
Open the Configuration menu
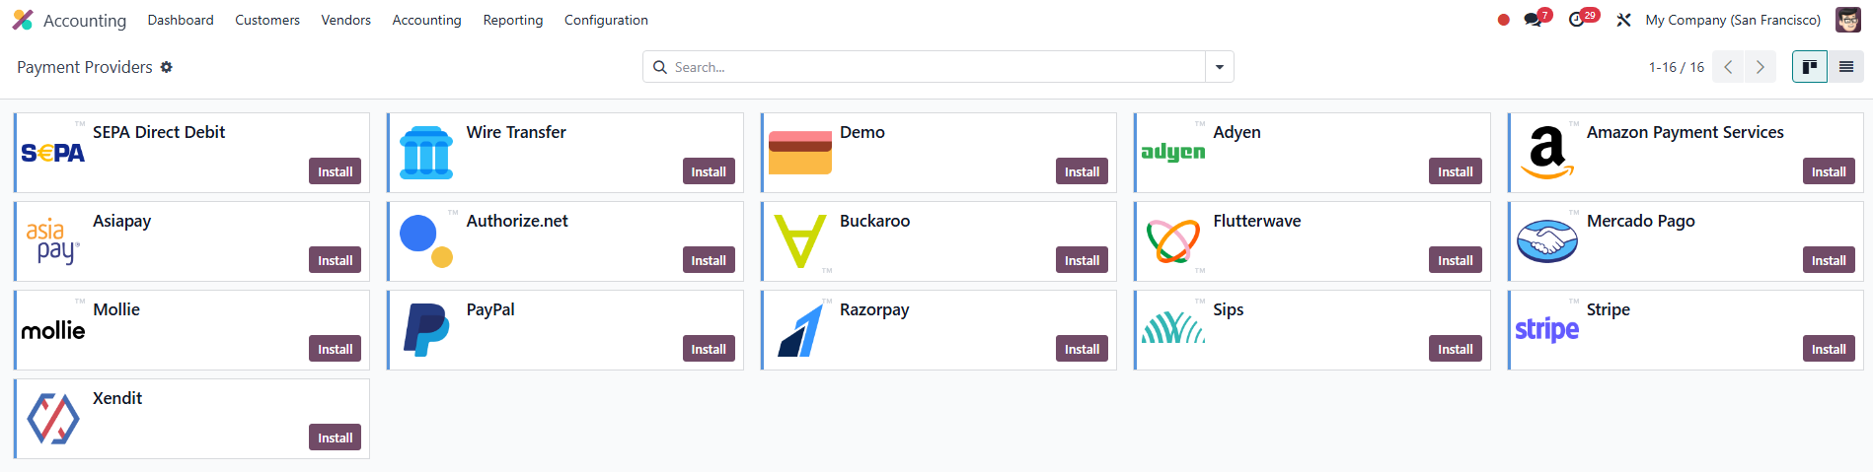[606, 20]
